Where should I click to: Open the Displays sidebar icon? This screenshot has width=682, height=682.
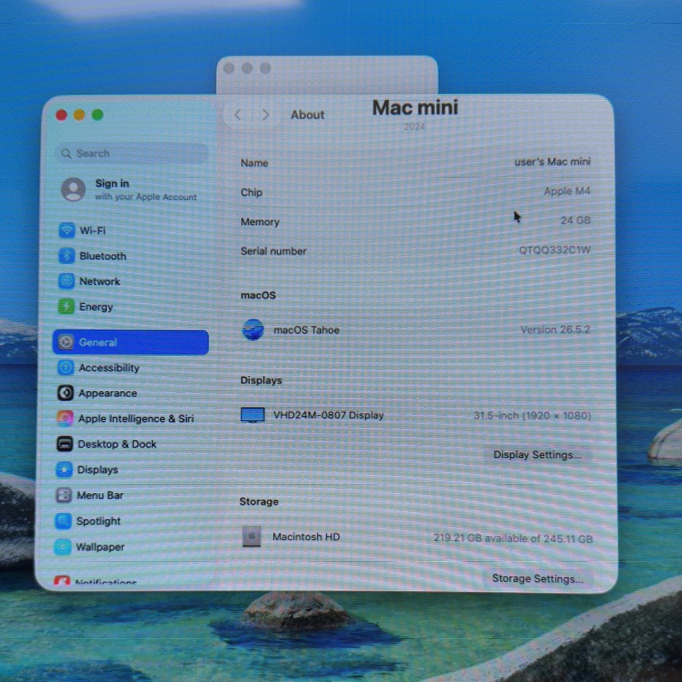[x=64, y=469]
